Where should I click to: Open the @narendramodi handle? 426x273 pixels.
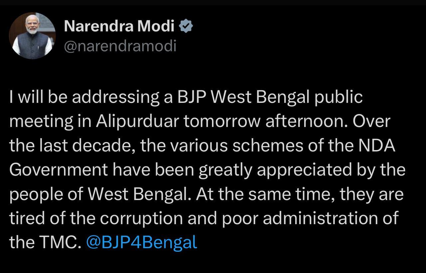(x=120, y=46)
